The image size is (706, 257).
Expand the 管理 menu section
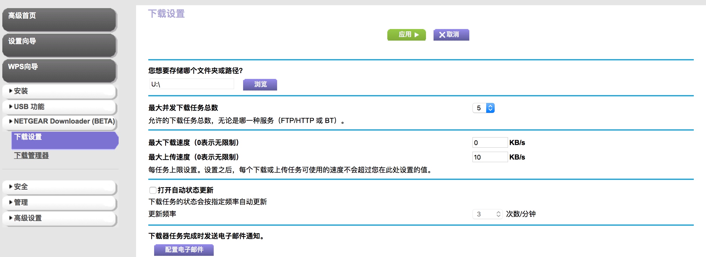pyautogui.click(x=59, y=203)
